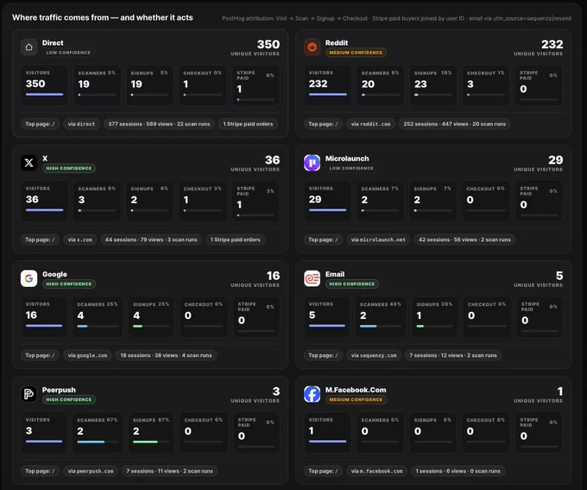Select the 'via peerpush.com' chip
Screen dimensions: 587x490
(91, 471)
